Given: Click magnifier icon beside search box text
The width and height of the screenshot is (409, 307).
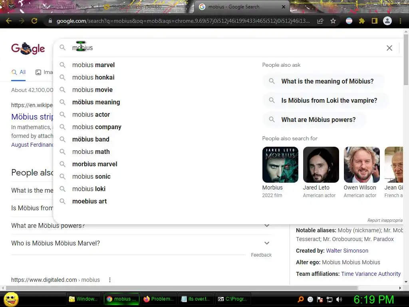Looking at the screenshot, I should (62, 48).
